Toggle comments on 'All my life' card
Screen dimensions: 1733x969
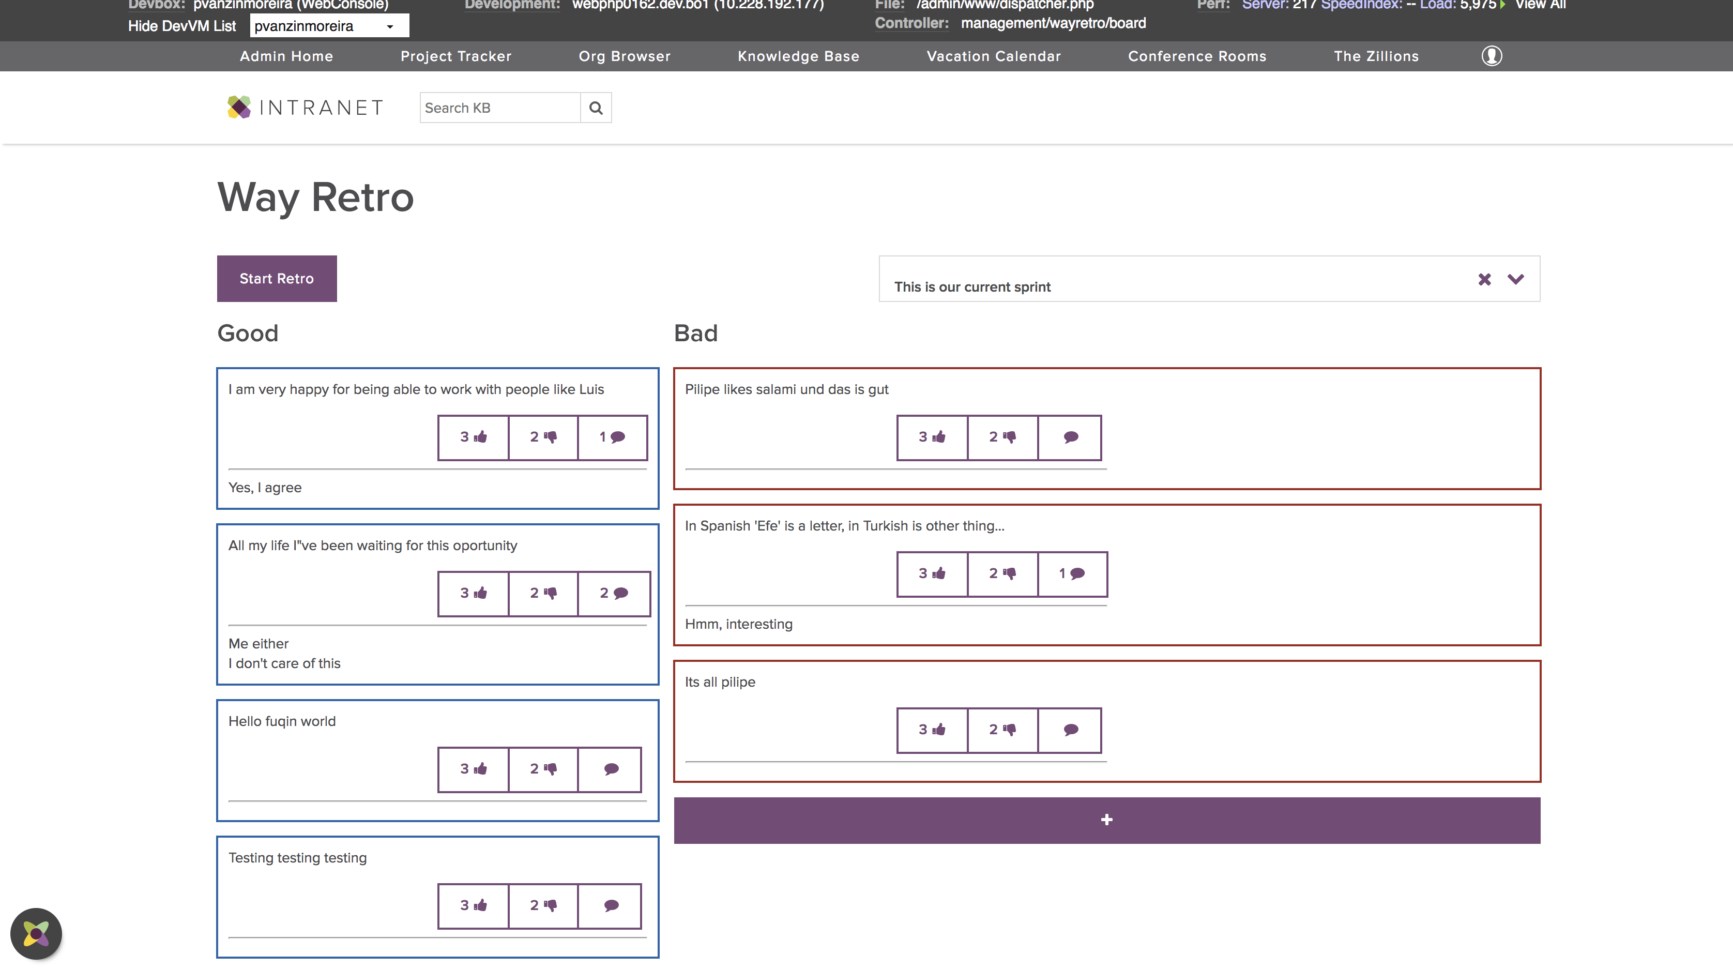point(614,594)
